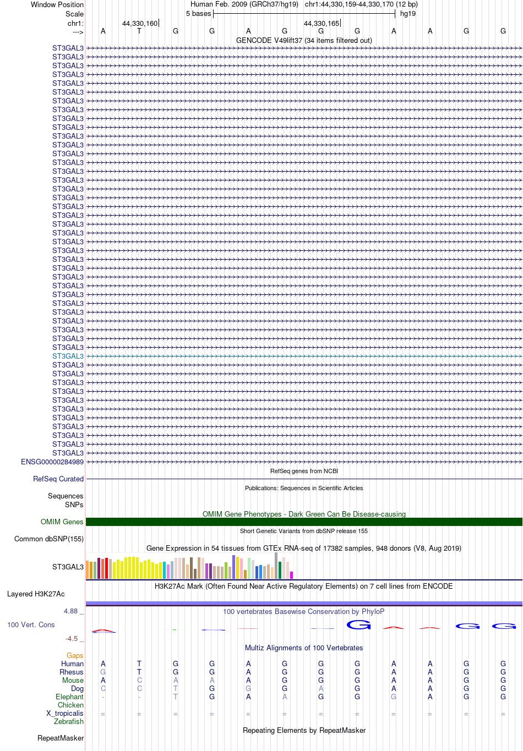This screenshot has width=523, height=751.
Task: Click 'Publications: Sequences in Scientific Articles' title
Action: (x=304, y=488)
